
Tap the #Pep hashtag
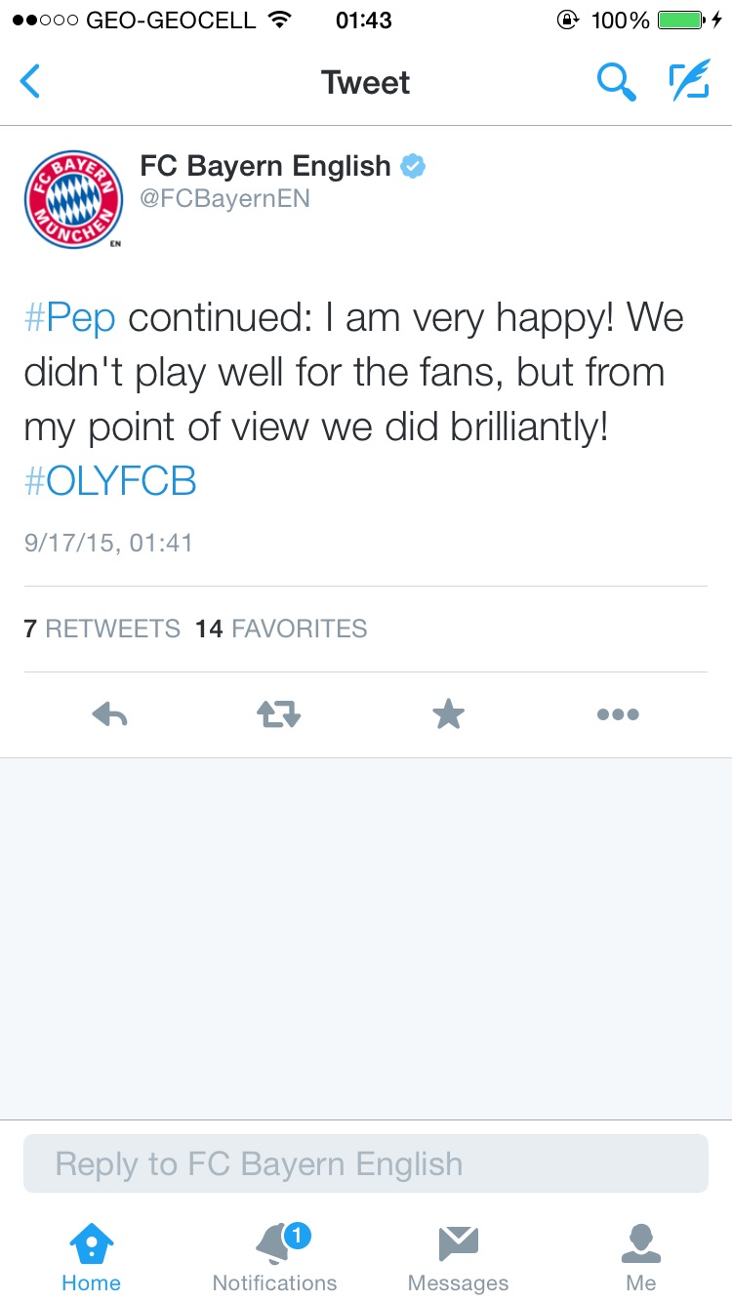(x=70, y=318)
